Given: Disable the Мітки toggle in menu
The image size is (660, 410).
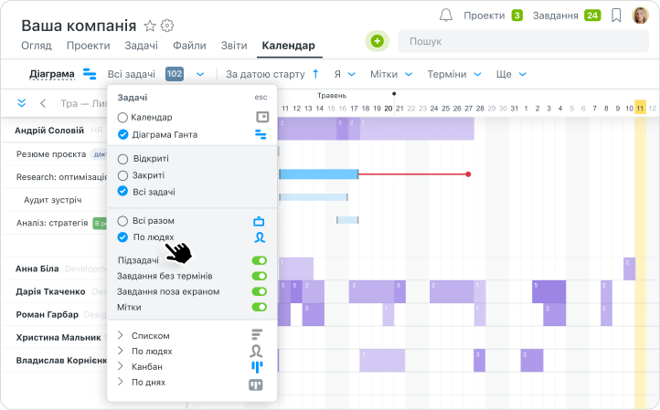Looking at the screenshot, I should click(x=260, y=308).
